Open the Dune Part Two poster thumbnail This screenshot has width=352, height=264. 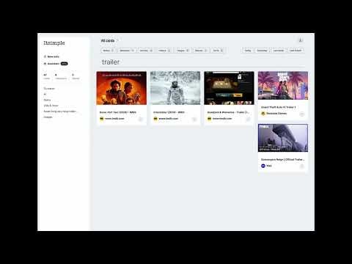tap(122, 88)
